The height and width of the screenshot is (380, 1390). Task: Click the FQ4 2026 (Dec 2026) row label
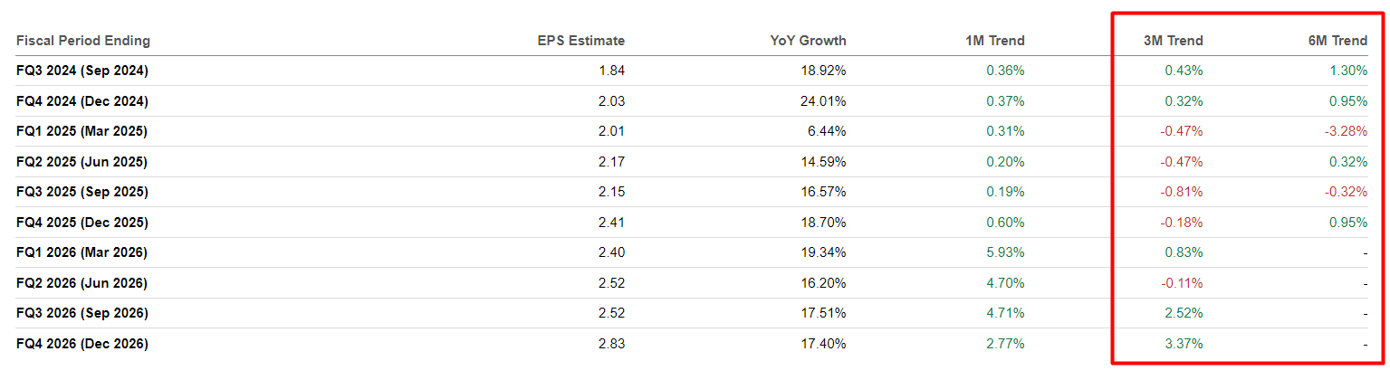82,344
